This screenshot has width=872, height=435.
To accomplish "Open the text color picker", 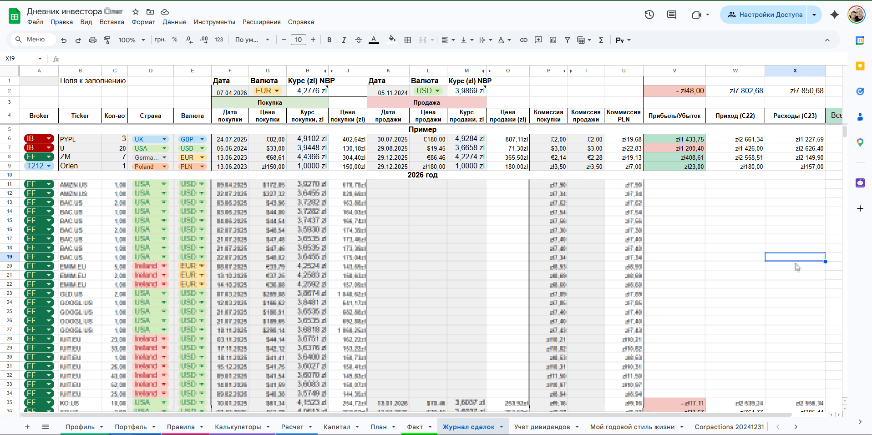I will [374, 40].
